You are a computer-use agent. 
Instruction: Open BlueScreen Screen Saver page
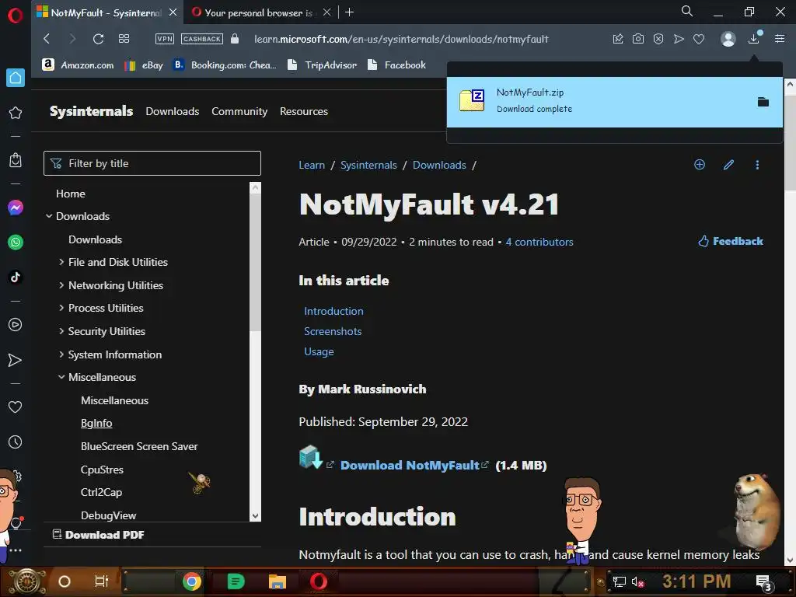click(x=139, y=446)
